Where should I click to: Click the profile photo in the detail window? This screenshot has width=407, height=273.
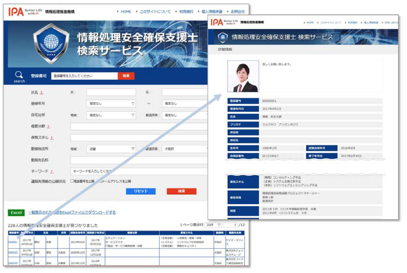point(243,76)
